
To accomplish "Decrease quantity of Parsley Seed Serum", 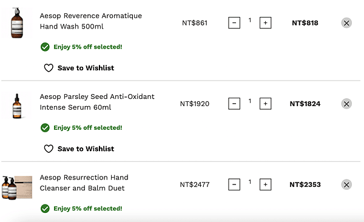I will pyautogui.click(x=234, y=104).
